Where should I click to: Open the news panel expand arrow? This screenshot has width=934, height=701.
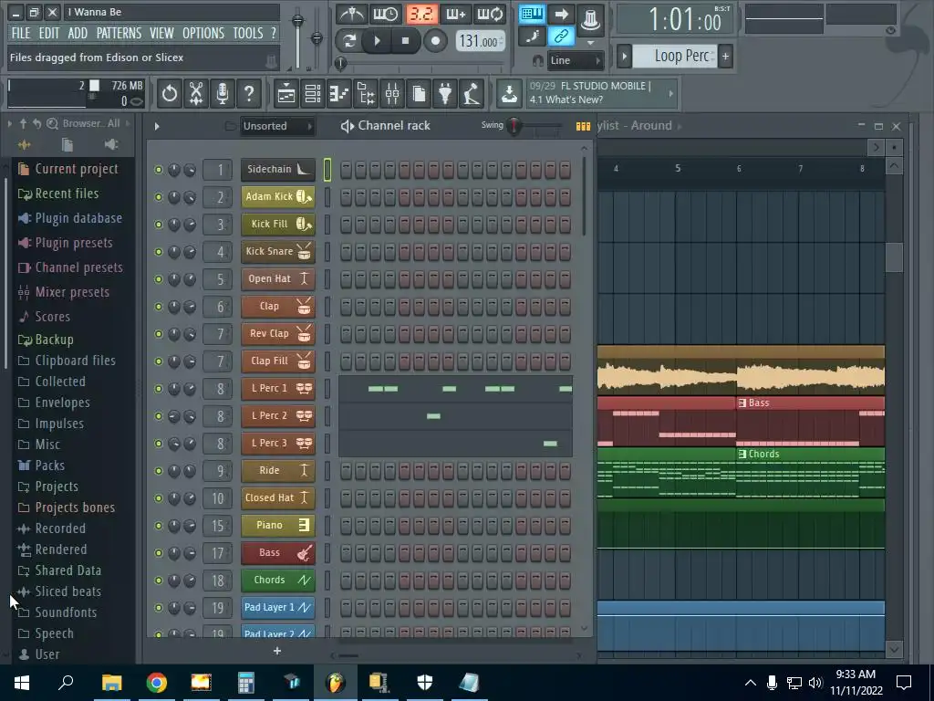click(x=671, y=94)
